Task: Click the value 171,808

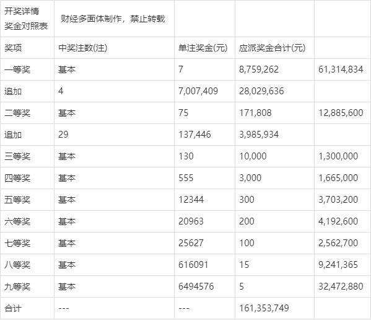Action: [255, 113]
